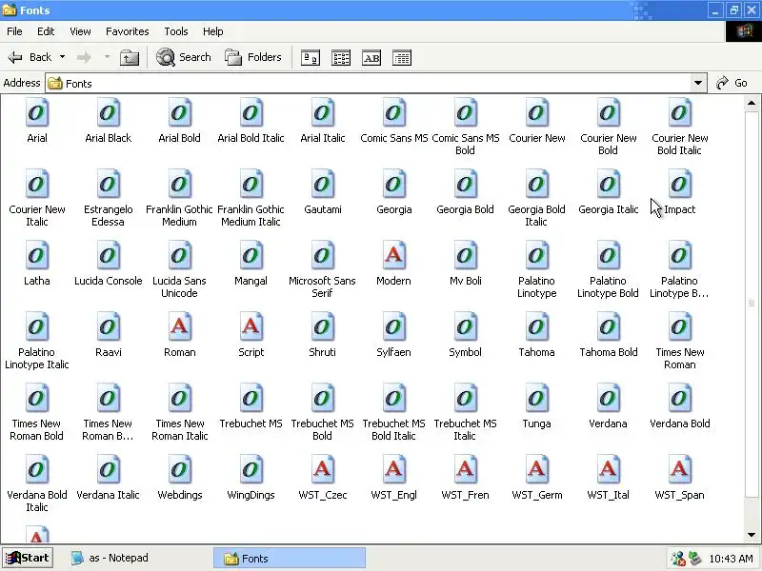The image size is (762, 571).
Task: Select the Tahoma Bold font icon
Action: [609, 326]
